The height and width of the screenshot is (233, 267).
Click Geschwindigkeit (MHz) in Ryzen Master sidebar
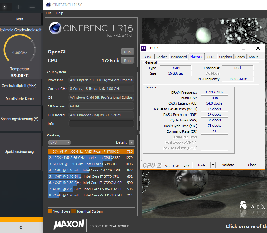[21, 86]
